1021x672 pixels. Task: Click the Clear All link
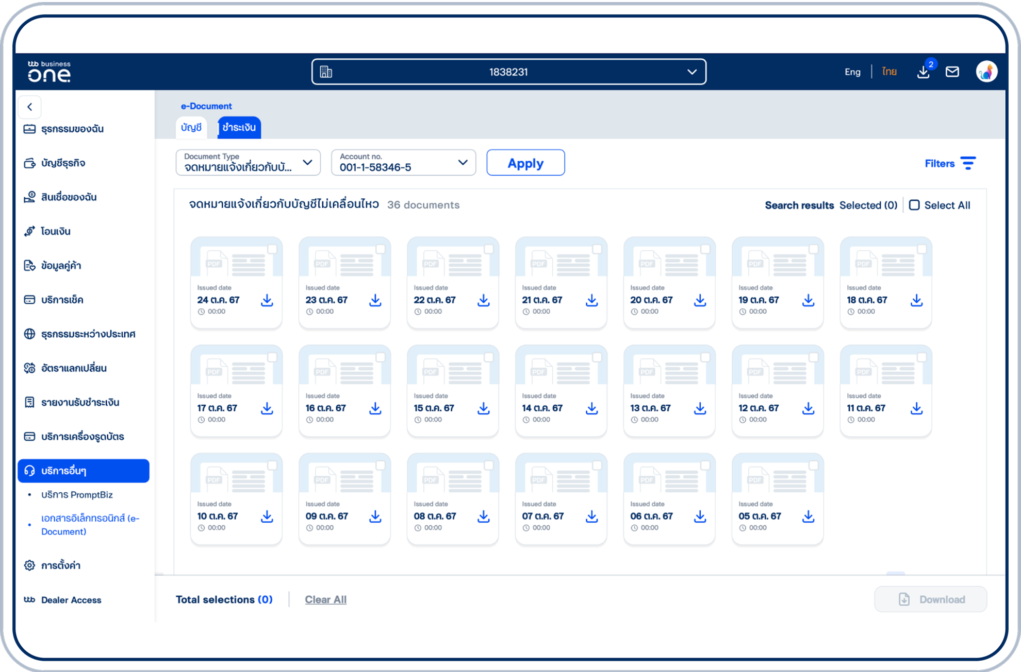coord(325,599)
